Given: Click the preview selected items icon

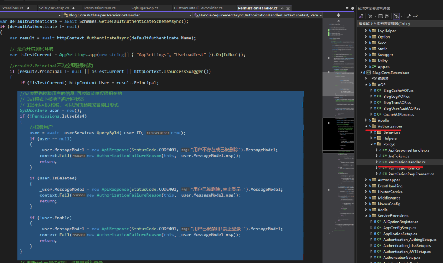Looking at the screenshot, I should tap(416, 16).
